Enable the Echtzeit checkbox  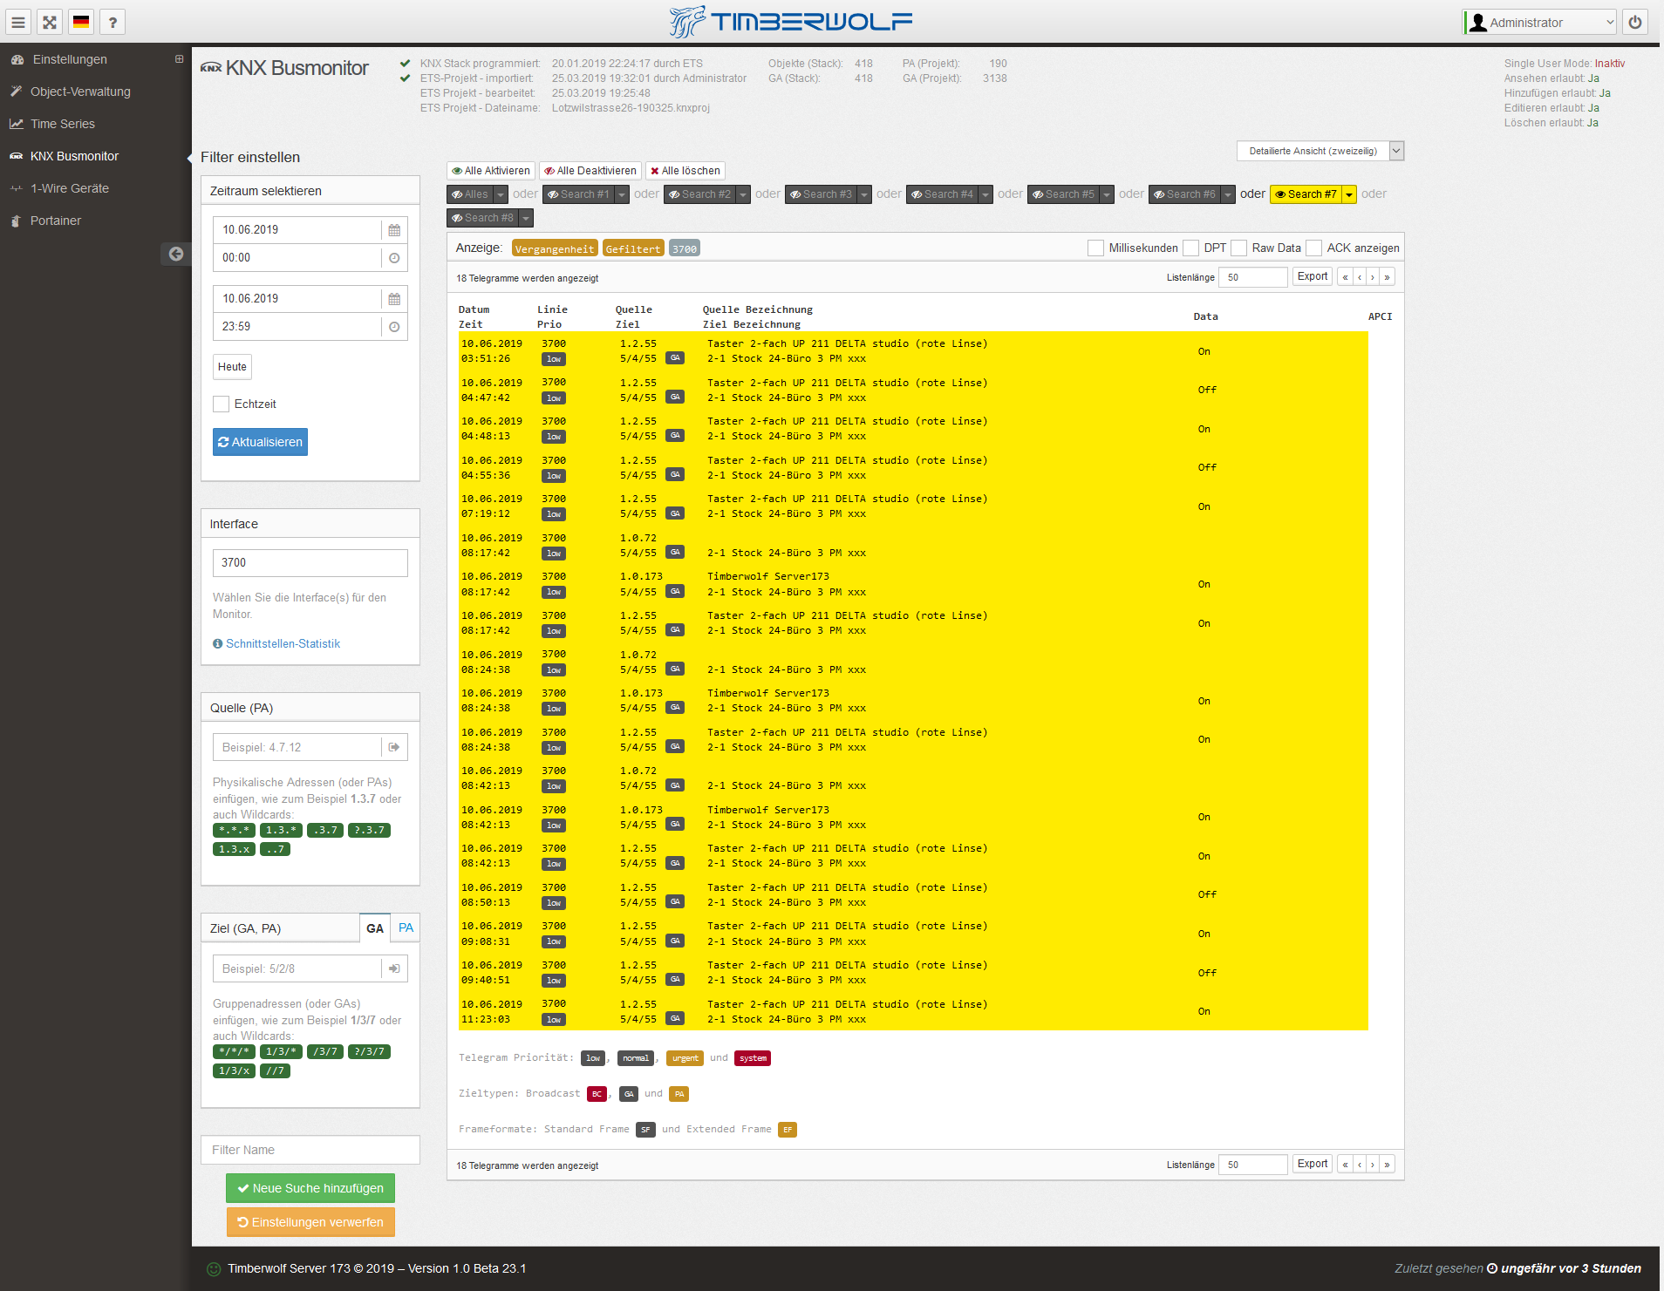[222, 404]
